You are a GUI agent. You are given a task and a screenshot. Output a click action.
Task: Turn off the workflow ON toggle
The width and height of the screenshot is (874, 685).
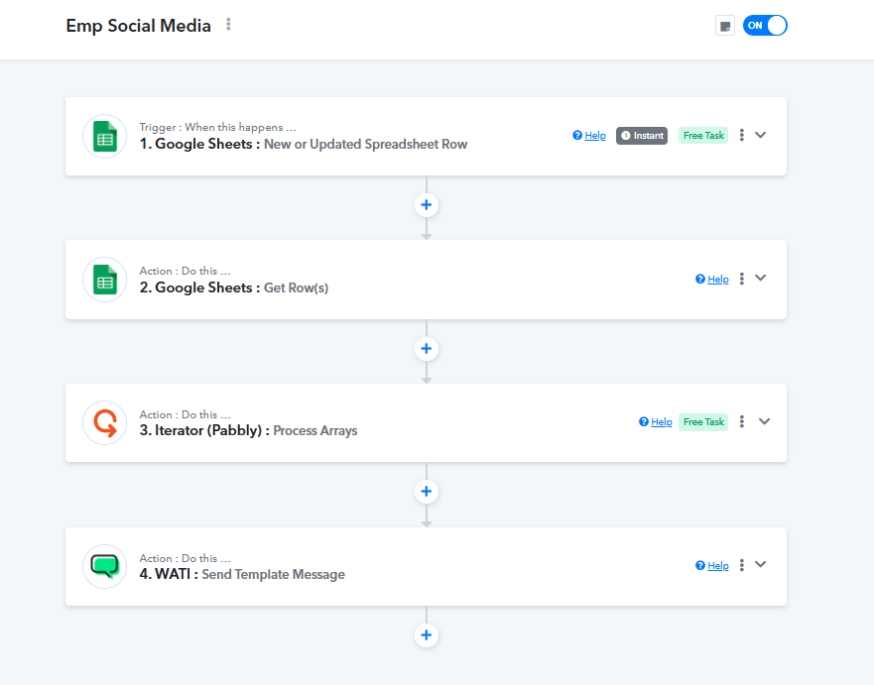click(765, 26)
